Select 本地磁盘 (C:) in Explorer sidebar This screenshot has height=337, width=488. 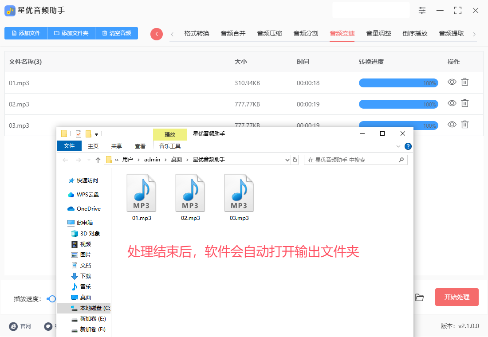[84, 308]
